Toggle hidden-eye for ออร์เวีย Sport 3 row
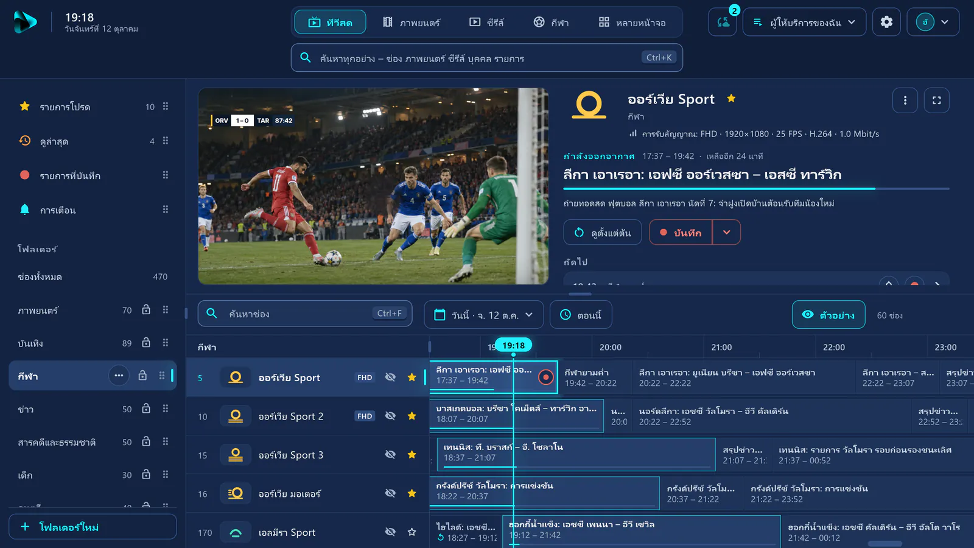Screen dimensions: 974x548 tap(390, 455)
